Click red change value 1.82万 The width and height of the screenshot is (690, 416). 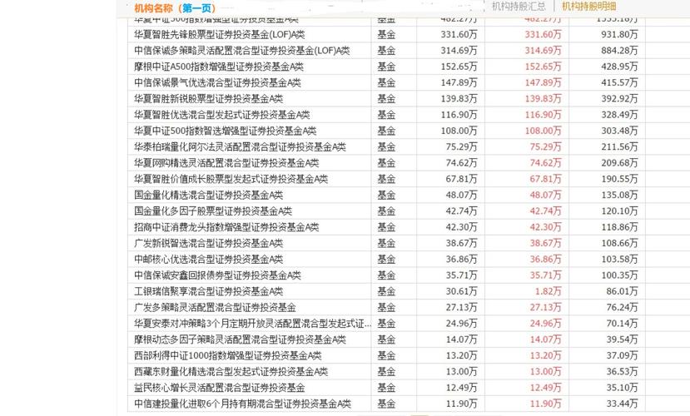point(548,291)
